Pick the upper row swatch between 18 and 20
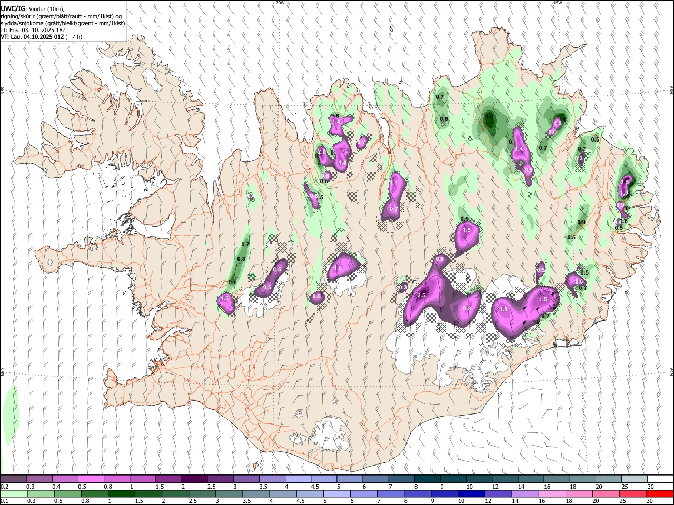This screenshot has width=674, height=505. point(582,479)
